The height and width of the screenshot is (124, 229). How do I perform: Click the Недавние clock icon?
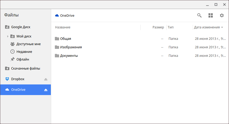[x=13, y=52]
